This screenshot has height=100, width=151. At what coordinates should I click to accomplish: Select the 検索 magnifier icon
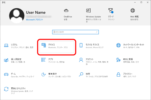point(81,74)
